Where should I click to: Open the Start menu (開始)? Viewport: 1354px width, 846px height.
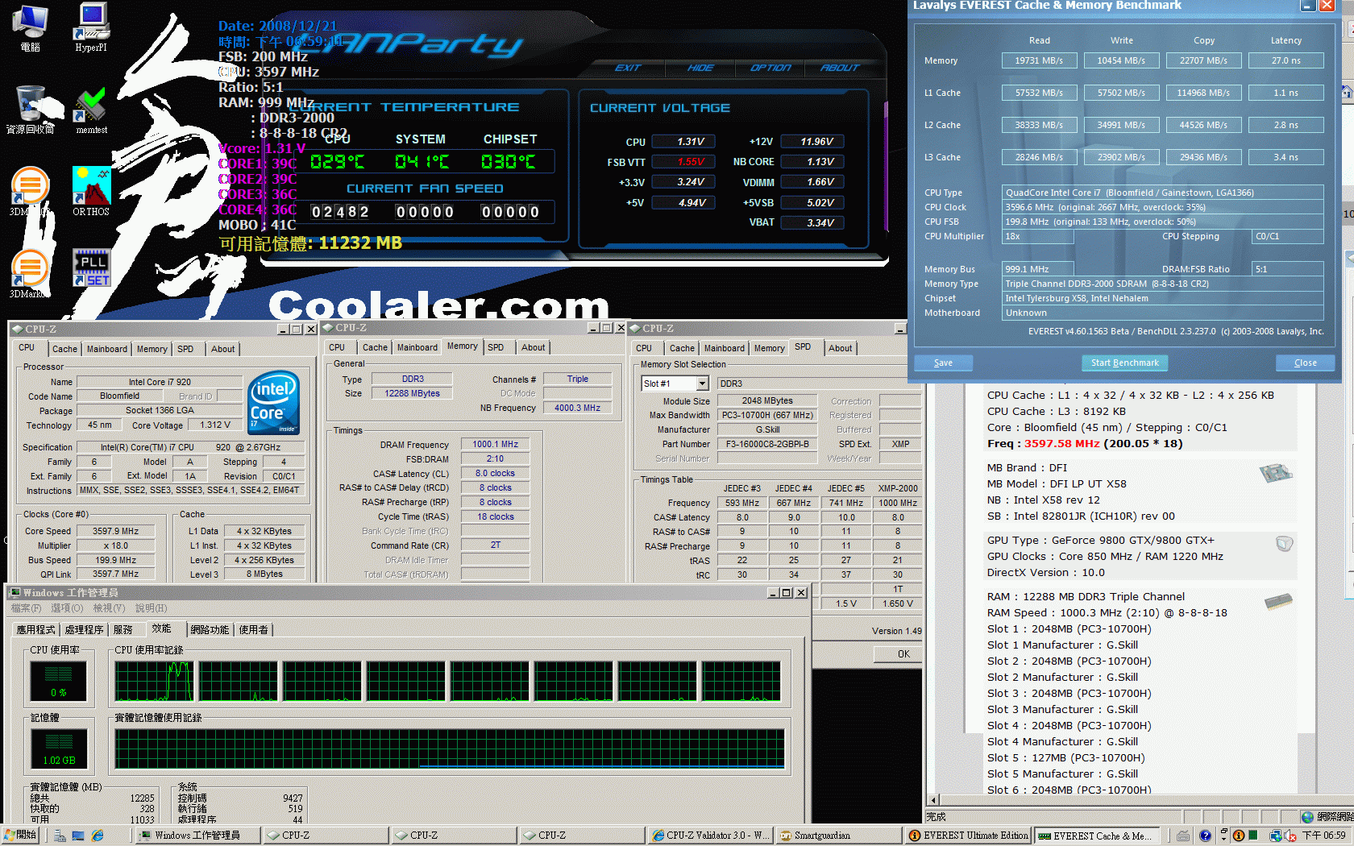point(20,836)
